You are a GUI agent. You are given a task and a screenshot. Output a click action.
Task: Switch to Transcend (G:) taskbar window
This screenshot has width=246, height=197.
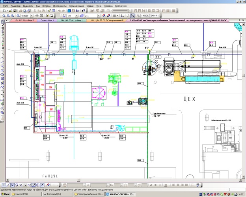(58, 194)
